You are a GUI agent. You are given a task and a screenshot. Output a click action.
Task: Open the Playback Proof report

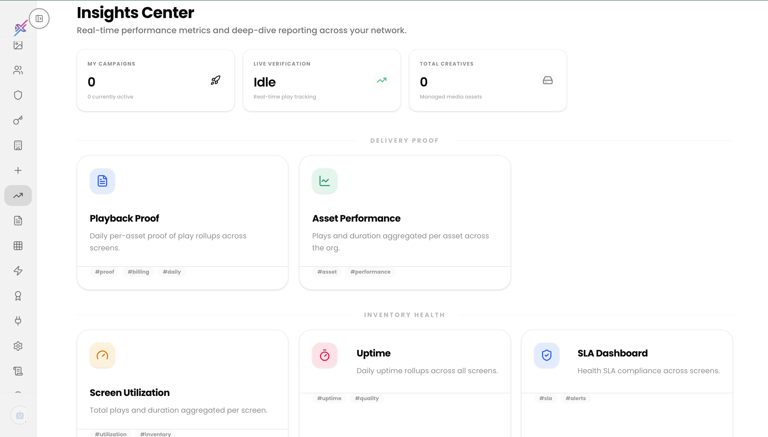click(183, 222)
